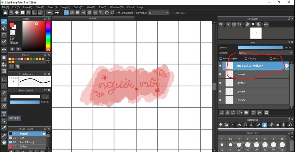Hide the Layer4 layer visibility dot
The image size is (295, 152).
click(x=220, y=74)
